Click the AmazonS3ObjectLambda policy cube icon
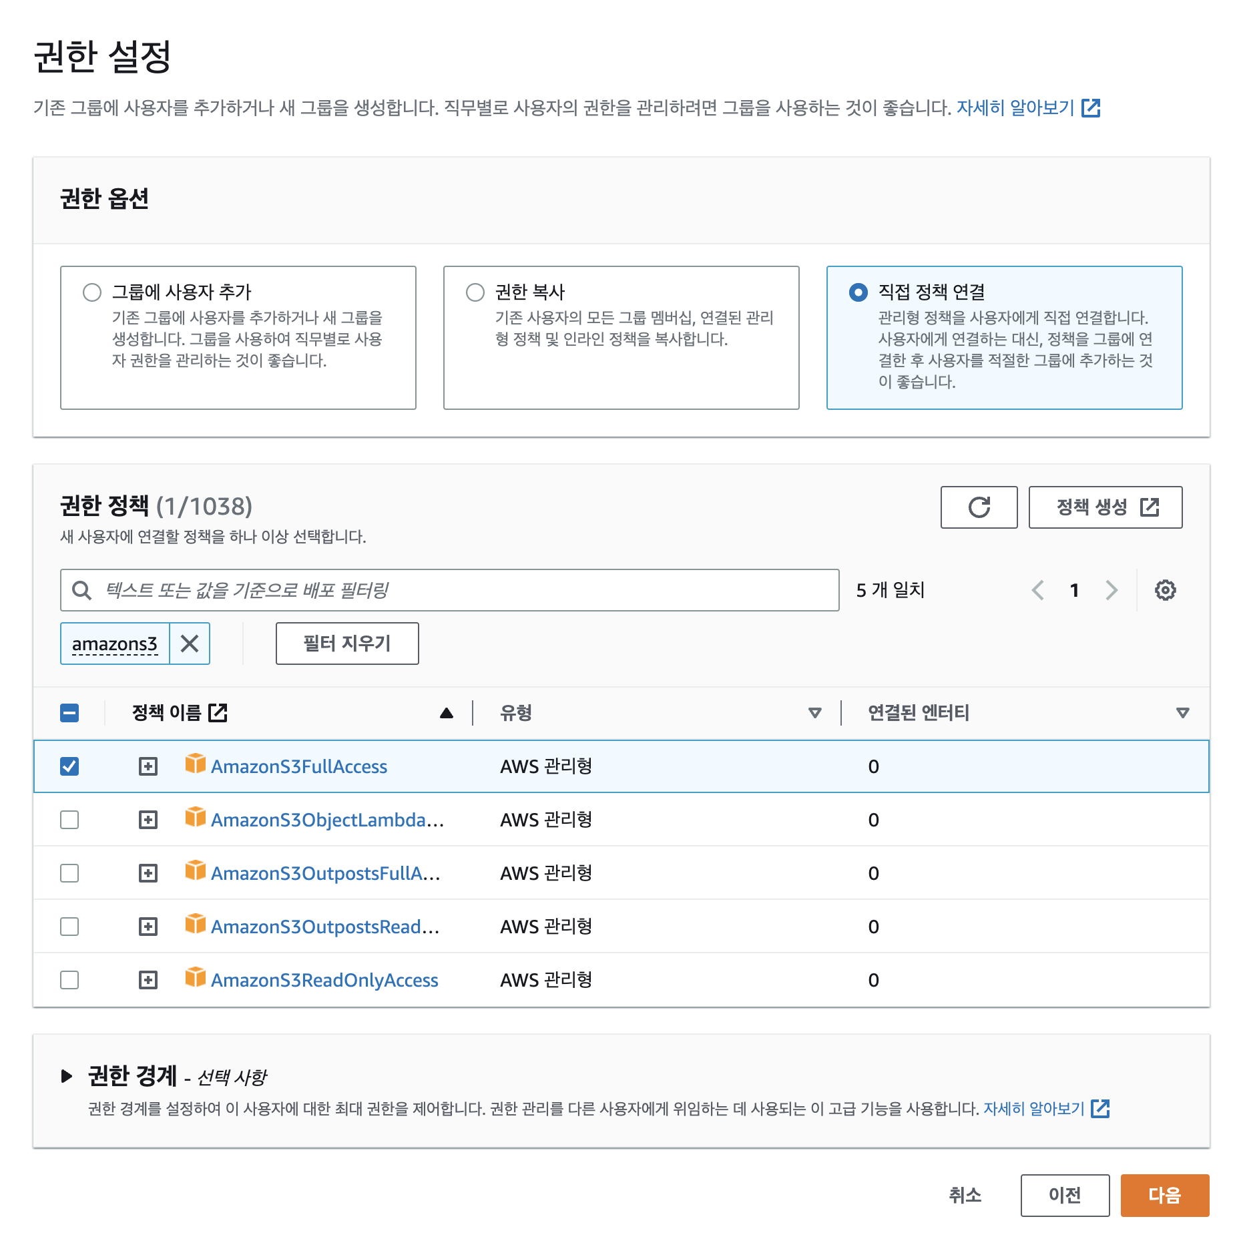Viewport: 1235px width, 1251px height. [x=196, y=816]
